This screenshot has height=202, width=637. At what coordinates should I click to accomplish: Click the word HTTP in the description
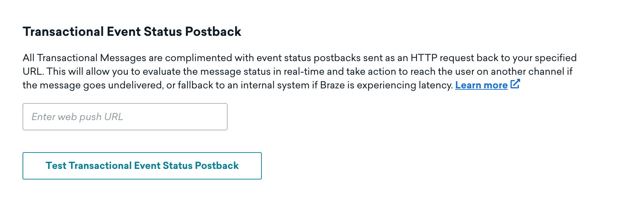(x=424, y=58)
